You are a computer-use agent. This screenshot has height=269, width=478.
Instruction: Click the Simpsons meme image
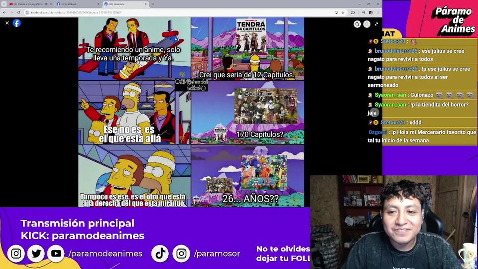(191, 112)
